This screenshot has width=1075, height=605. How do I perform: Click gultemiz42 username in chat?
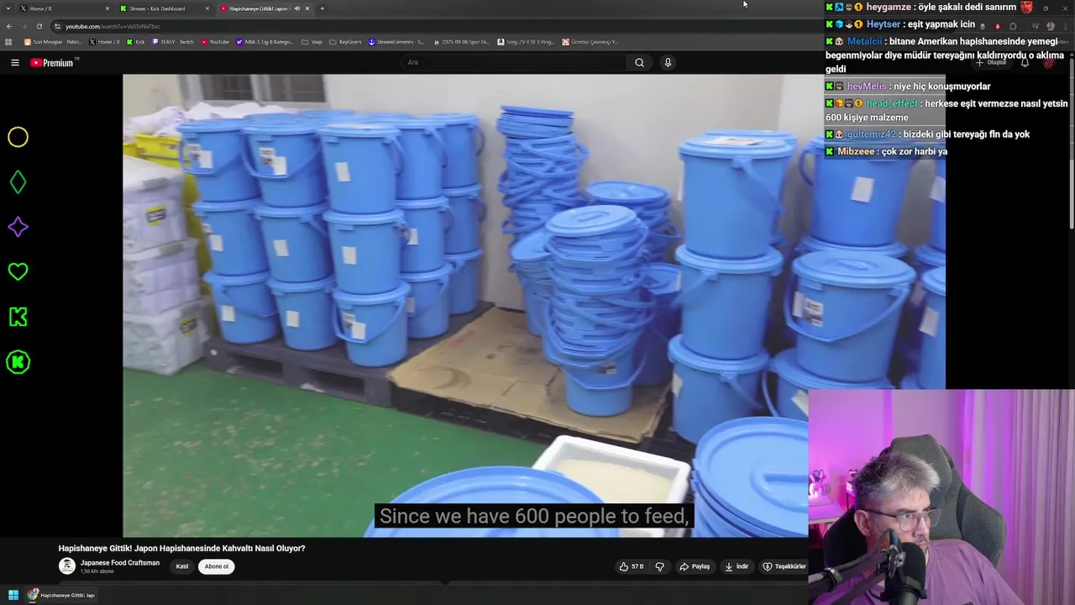(x=871, y=134)
